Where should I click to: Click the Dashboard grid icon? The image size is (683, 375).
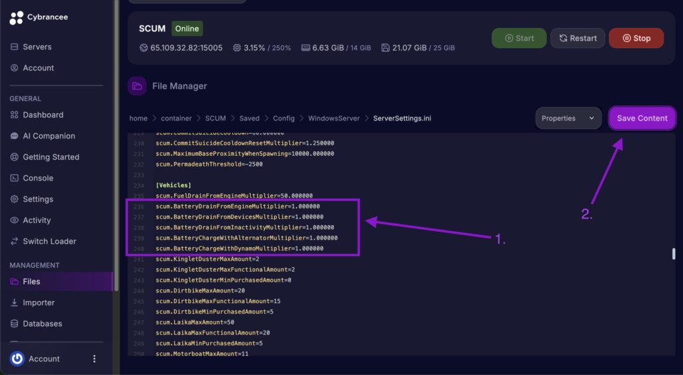click(x=15, y=115)
